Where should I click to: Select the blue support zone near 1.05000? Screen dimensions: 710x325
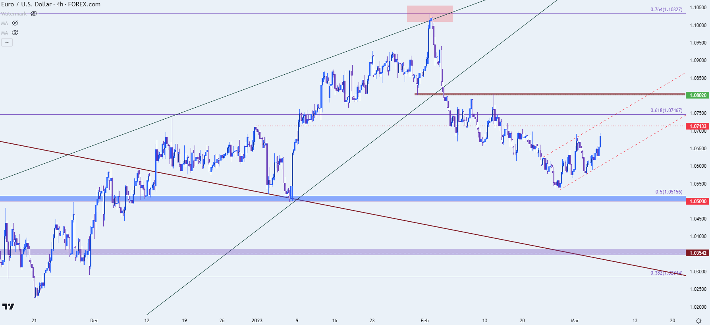(343, 198)
